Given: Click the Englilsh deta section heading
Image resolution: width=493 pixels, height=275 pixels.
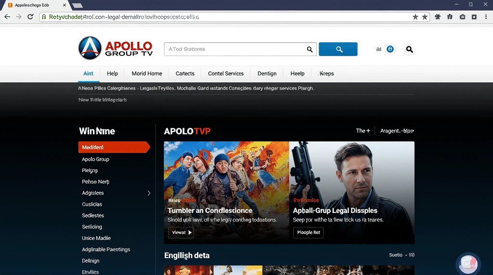Looking at the screenshot, I should 187,256.
